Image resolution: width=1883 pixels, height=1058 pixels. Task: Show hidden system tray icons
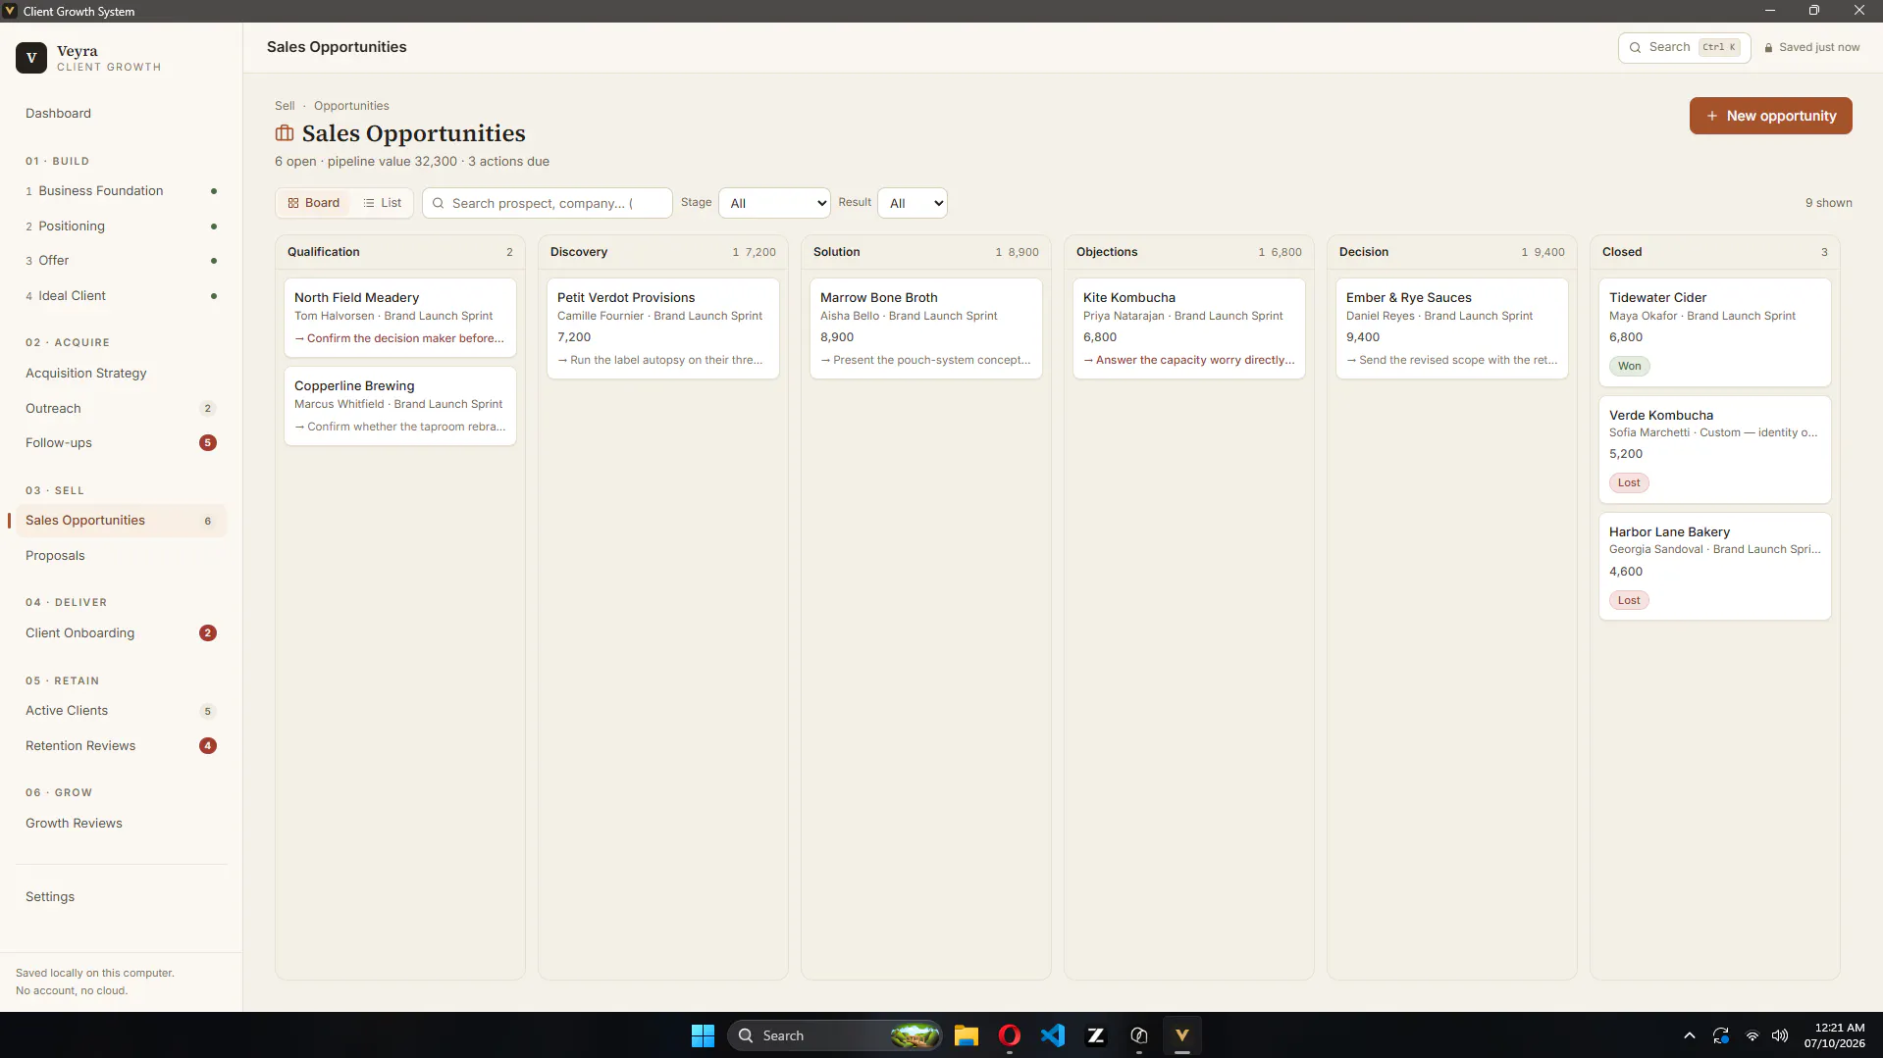(1690, 1035)
